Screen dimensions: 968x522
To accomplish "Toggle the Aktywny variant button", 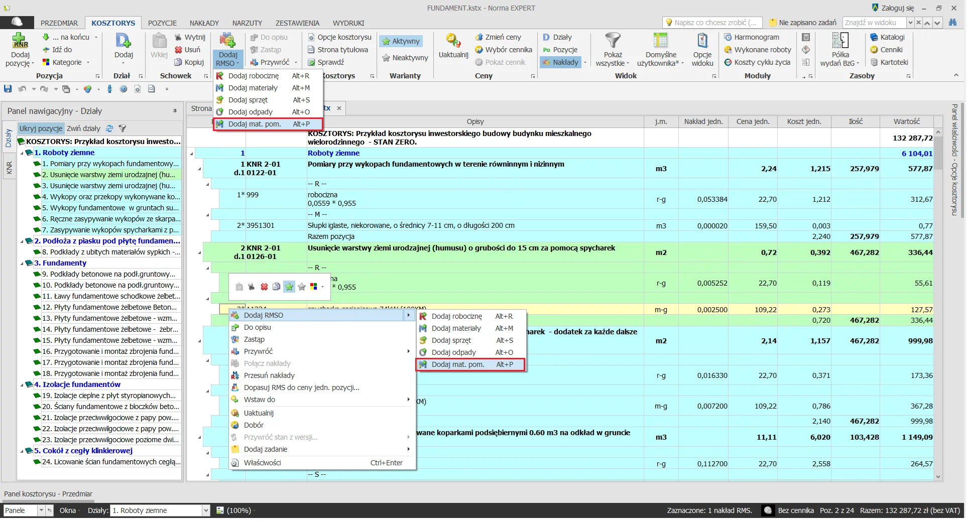I will [401, 41].
